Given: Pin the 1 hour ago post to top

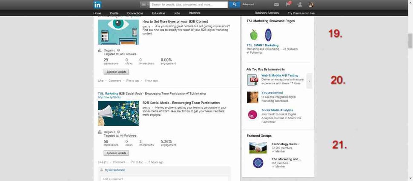Looking at the screenshot, I should (132, 80).
